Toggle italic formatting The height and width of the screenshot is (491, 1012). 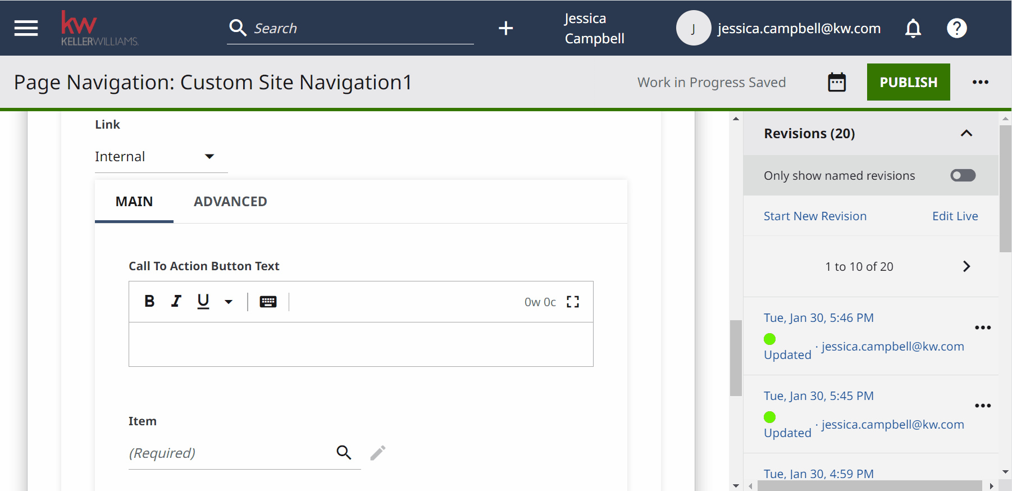176,302
